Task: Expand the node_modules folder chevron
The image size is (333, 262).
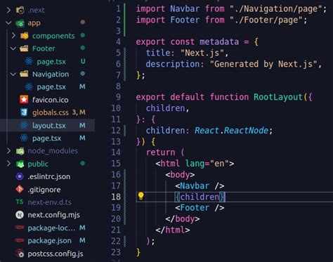Action: pos(8,151)
